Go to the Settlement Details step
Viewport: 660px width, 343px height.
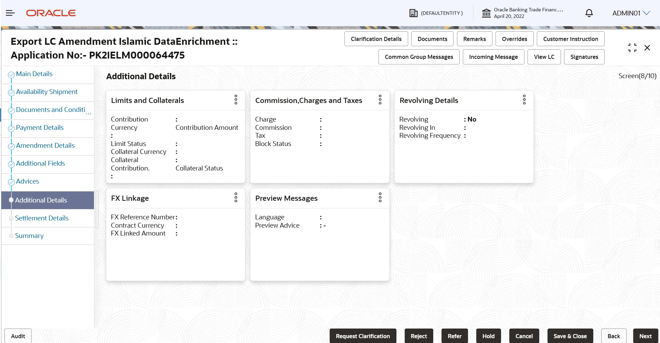(x=42, y=218)
